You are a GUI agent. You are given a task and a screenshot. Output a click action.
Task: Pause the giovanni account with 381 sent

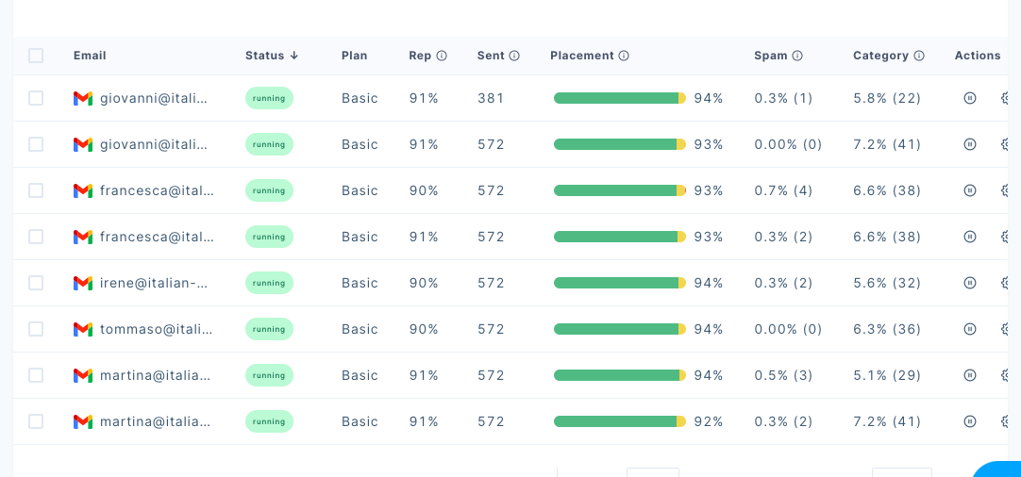969,98
